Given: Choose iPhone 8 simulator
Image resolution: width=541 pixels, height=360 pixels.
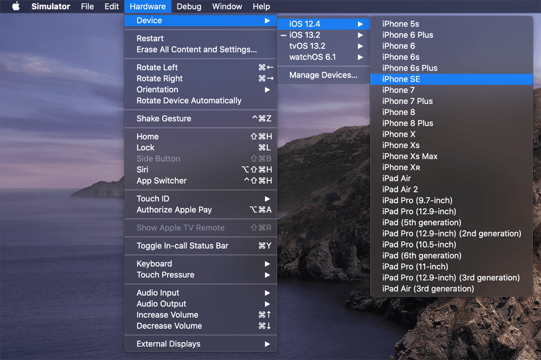Looking at the screenshot, I should [x=452, y=112].
